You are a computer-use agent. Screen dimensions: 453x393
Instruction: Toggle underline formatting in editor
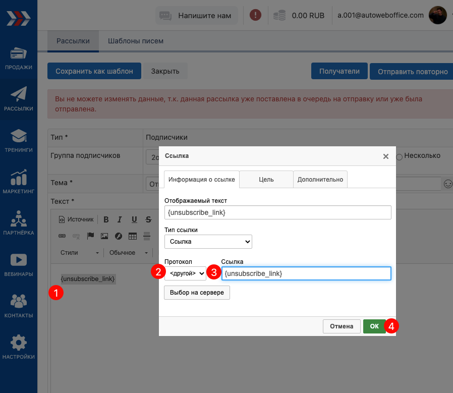pyautogui.click(x=134, y=219)
